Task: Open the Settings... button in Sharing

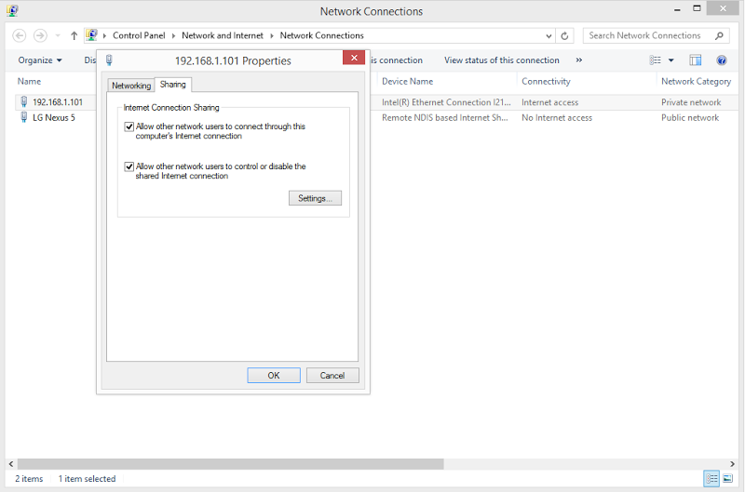Action: click(315, 198)
